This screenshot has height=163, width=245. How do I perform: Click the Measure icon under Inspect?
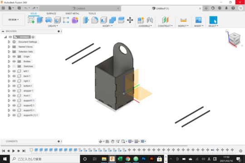(x=183, y=20)
